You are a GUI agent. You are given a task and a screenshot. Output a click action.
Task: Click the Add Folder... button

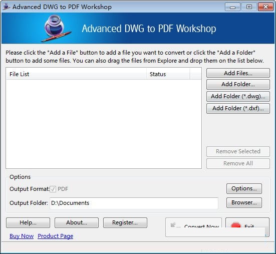click(x=238, y=84)
